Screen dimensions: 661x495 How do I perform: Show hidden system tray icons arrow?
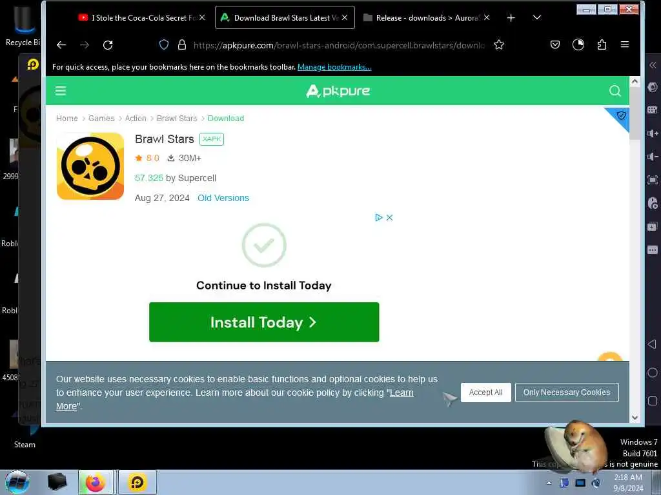click(549, 483)
